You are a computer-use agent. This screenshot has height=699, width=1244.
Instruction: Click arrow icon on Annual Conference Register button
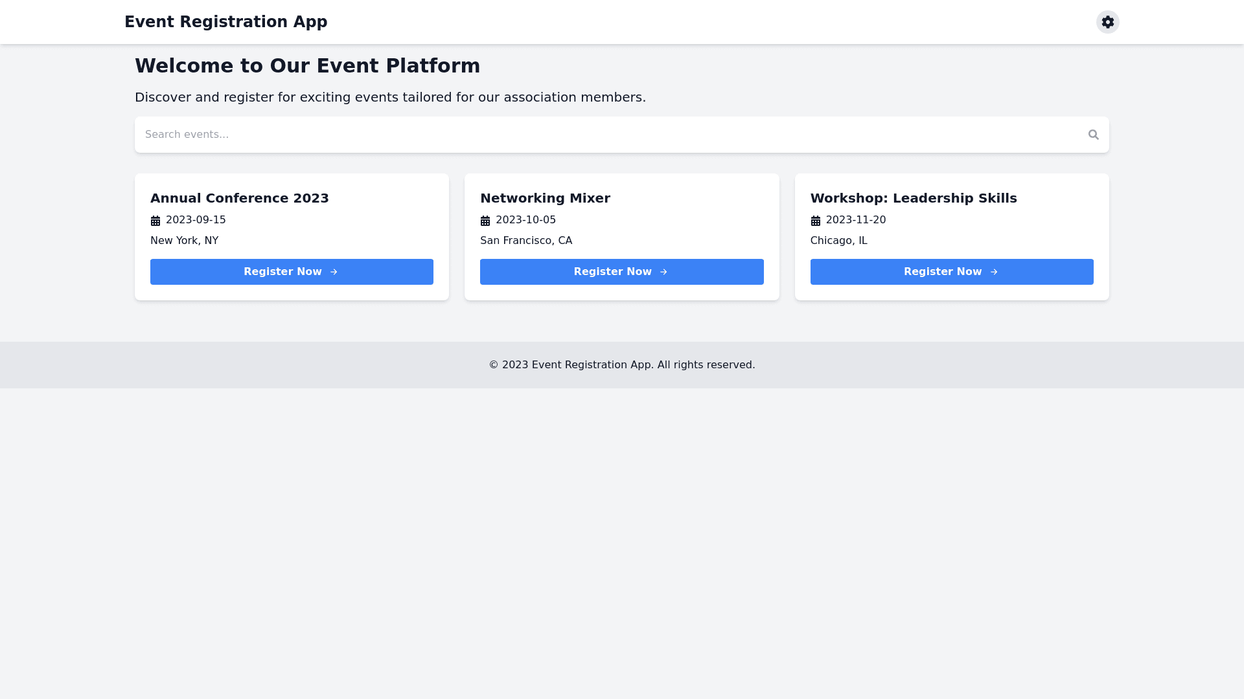pos(334,272)
